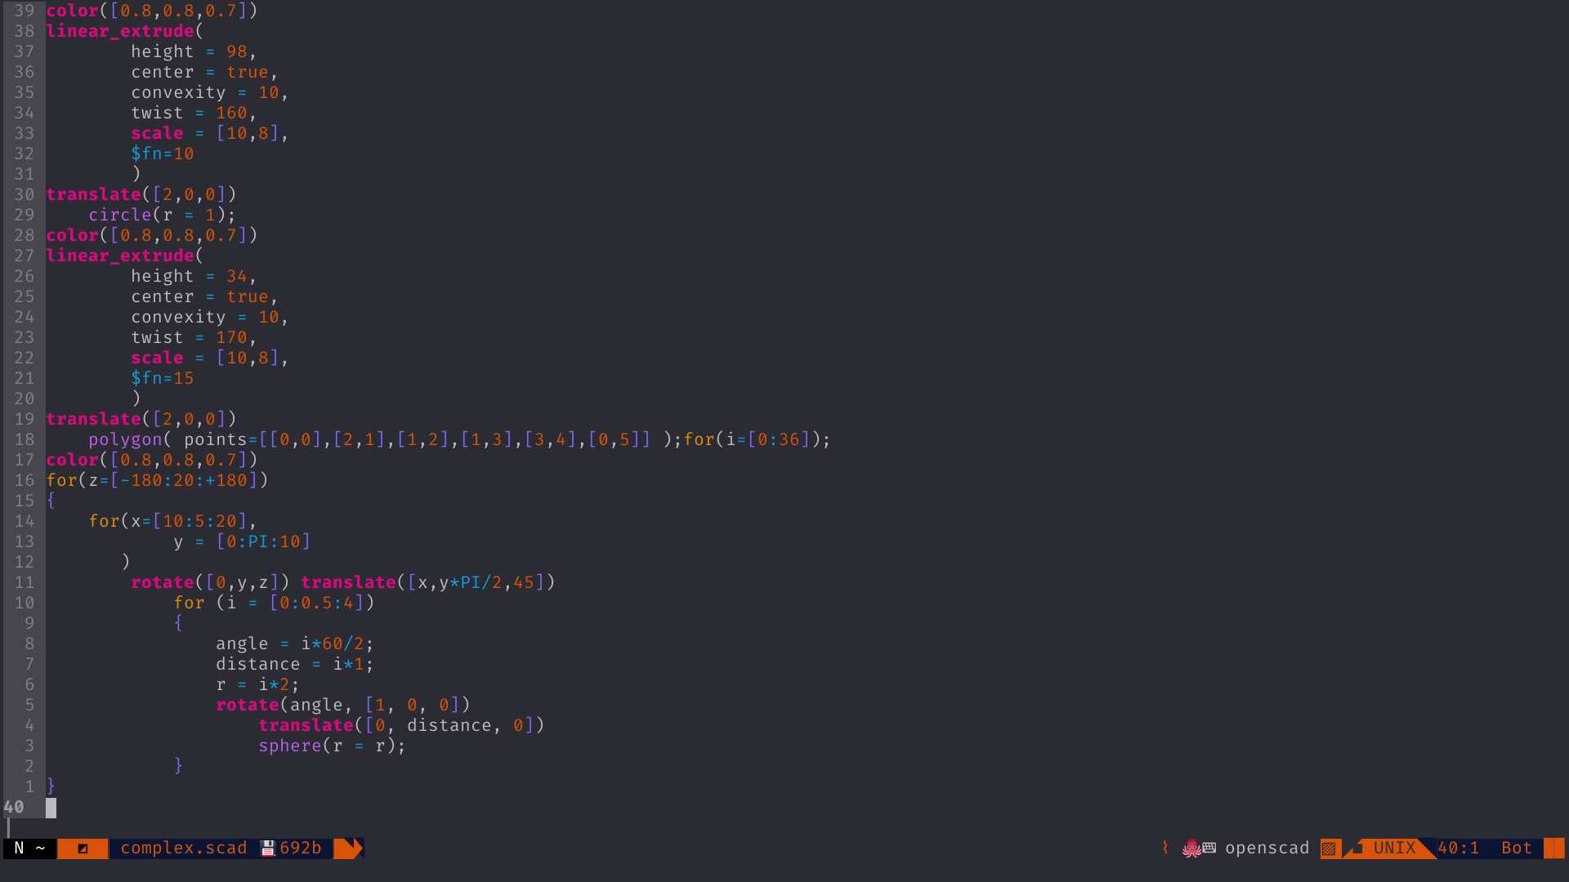
Task: Click the 40:1 cursor position indicator
Action: [1458, 849]
